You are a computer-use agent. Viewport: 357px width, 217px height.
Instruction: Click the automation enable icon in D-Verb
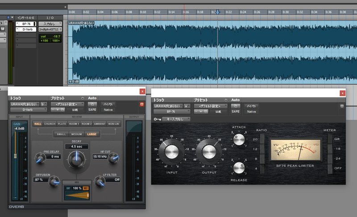pyautogui.click(x=92, y=104)
